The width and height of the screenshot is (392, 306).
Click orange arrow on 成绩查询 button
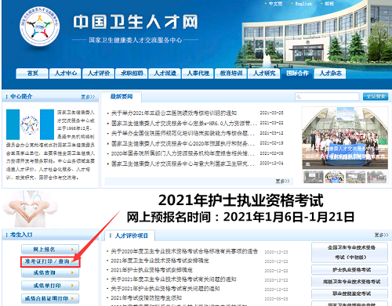pyautogui.click(x=72, y=273)
